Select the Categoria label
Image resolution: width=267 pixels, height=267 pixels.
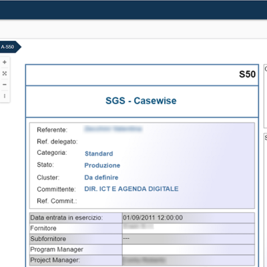[x=52, y=153]
